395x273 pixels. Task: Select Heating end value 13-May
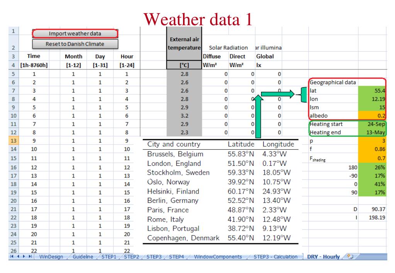(x=372, y=132)
